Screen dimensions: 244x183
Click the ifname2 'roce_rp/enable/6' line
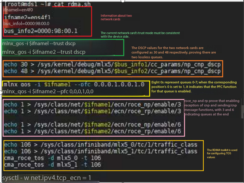click(92, 131)
